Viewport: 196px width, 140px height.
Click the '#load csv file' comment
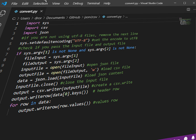tap(115, 68)
